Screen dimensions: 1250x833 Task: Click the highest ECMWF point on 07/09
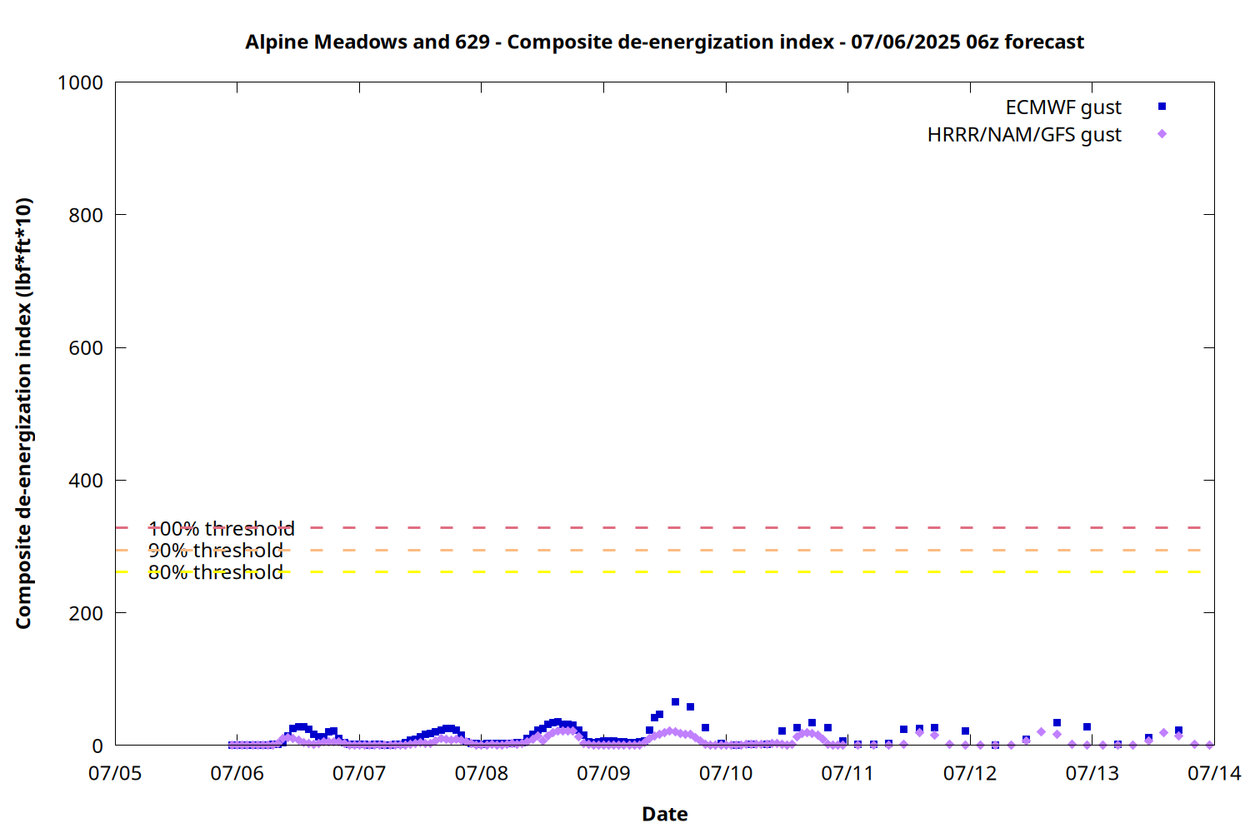coord(675,702)
